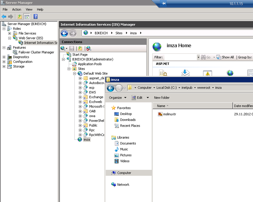Expand the Diagnostics node

pyautogui.click(x=4, y=57)
